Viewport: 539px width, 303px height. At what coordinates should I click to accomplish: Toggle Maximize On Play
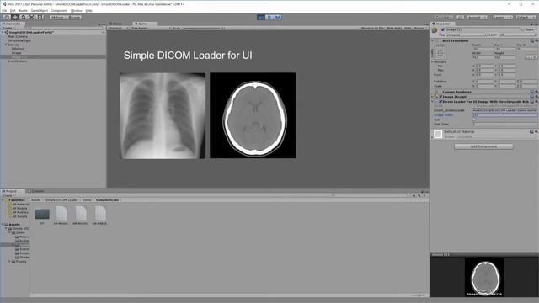372,28
